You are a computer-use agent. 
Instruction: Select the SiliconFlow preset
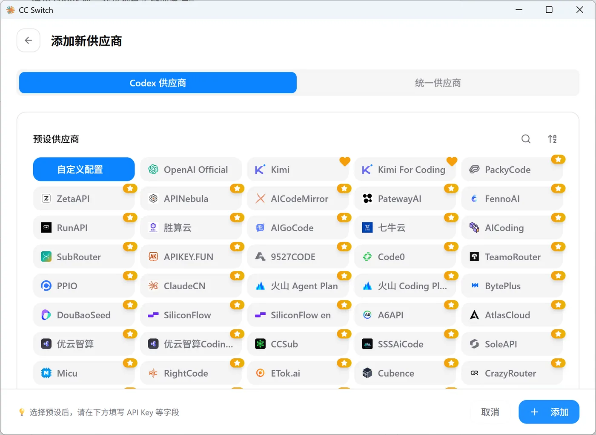coord(191,315)
